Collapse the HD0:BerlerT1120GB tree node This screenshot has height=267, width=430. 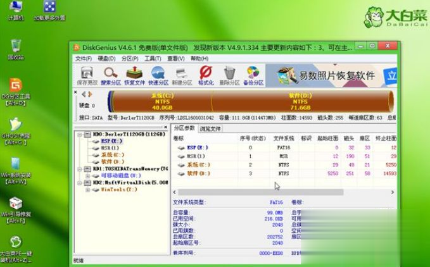80,135
